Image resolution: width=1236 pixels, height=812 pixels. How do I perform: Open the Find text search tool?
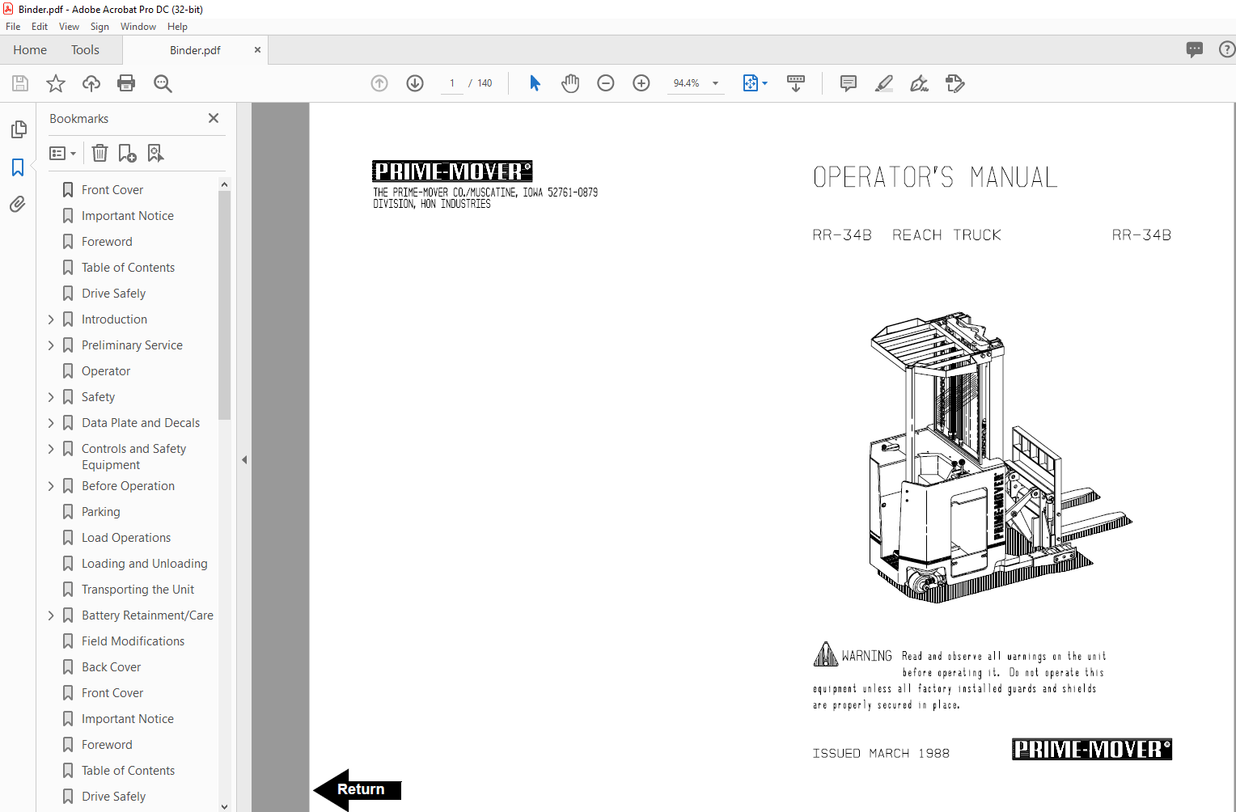click(163, 83)
